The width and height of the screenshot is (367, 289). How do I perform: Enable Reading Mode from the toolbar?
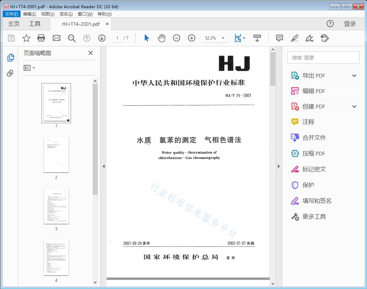pos(257,38)
